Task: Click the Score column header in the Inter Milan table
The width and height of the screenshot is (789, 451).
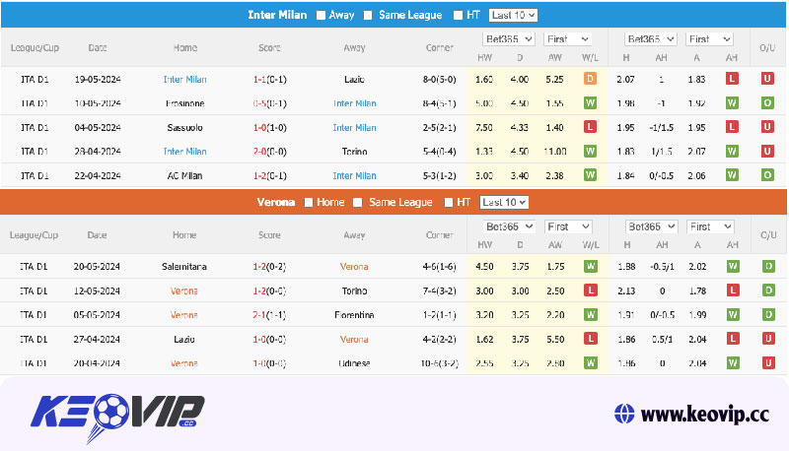Action: point(269,47)
